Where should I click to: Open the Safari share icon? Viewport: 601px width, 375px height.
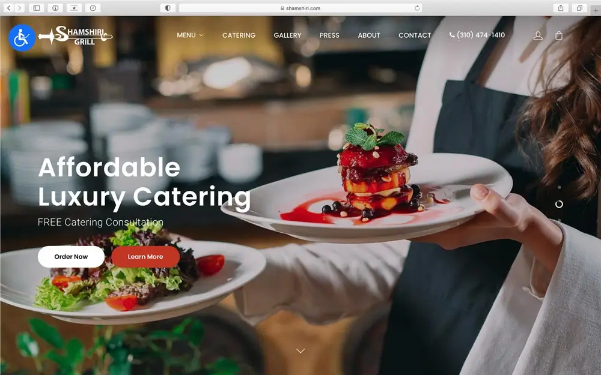pos(560,8)
